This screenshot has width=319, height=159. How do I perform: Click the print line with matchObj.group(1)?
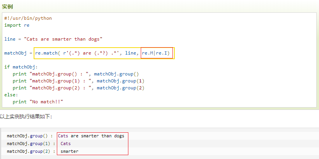click(78, 81)
